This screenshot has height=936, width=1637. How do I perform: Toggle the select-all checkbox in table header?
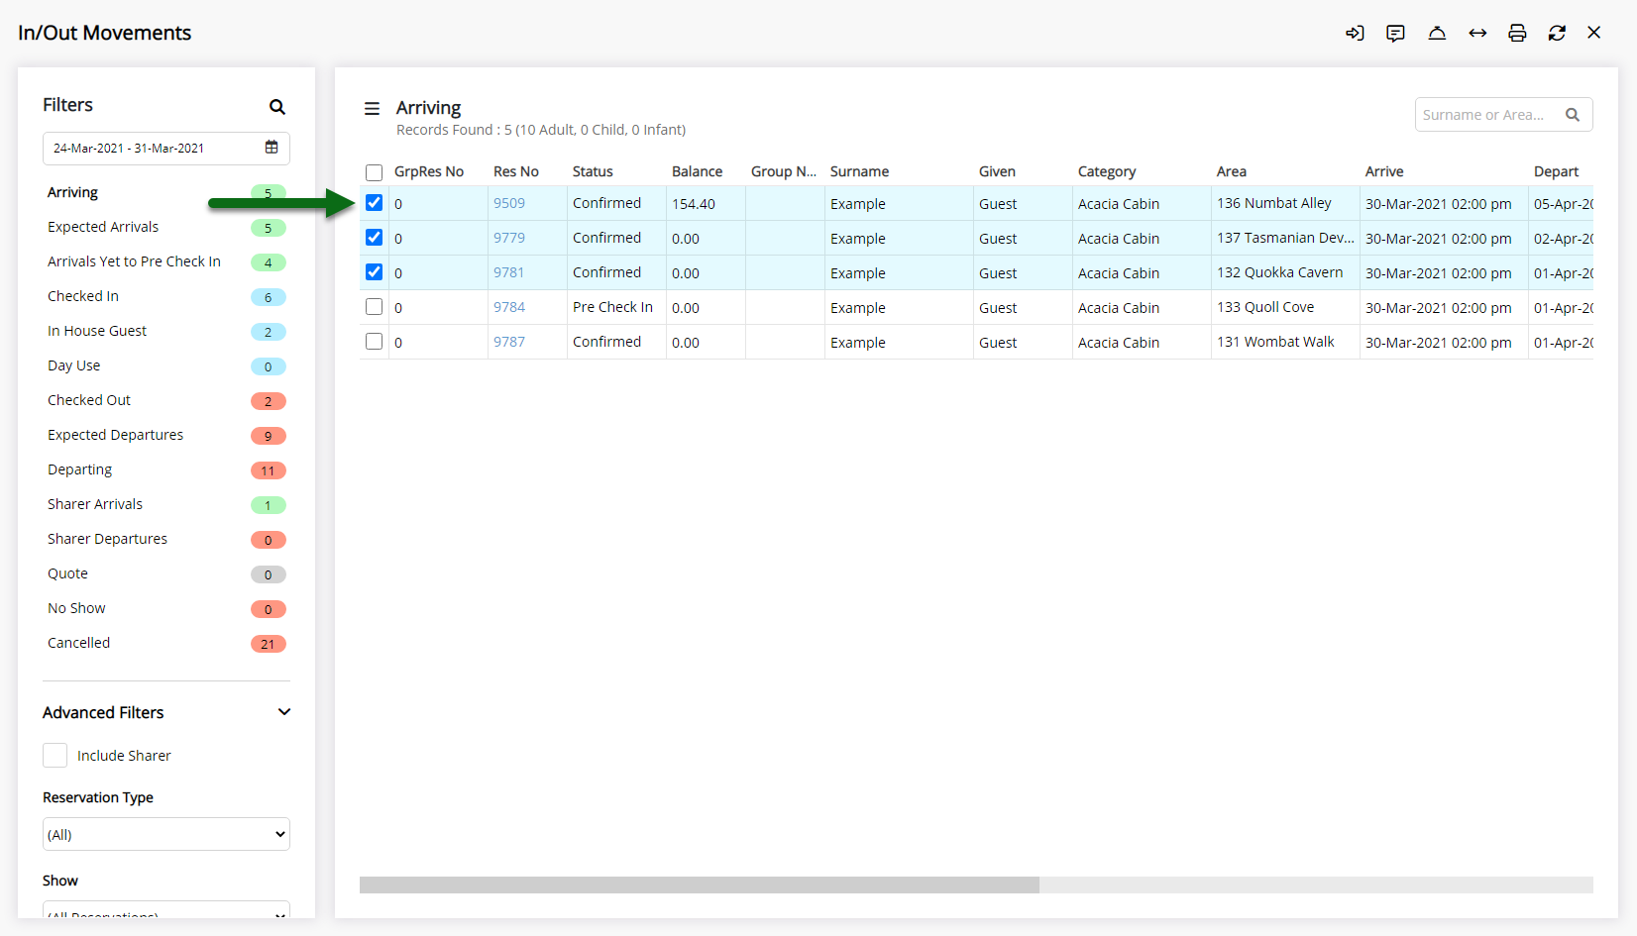374,172
